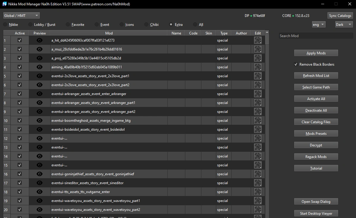Viewport: 356px width, 218px height.
Task: Click Sync Catalogs button
Action: click(x=340, y=16)
